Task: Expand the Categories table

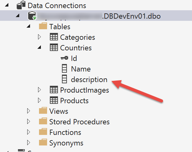Action: click(39, 37)
